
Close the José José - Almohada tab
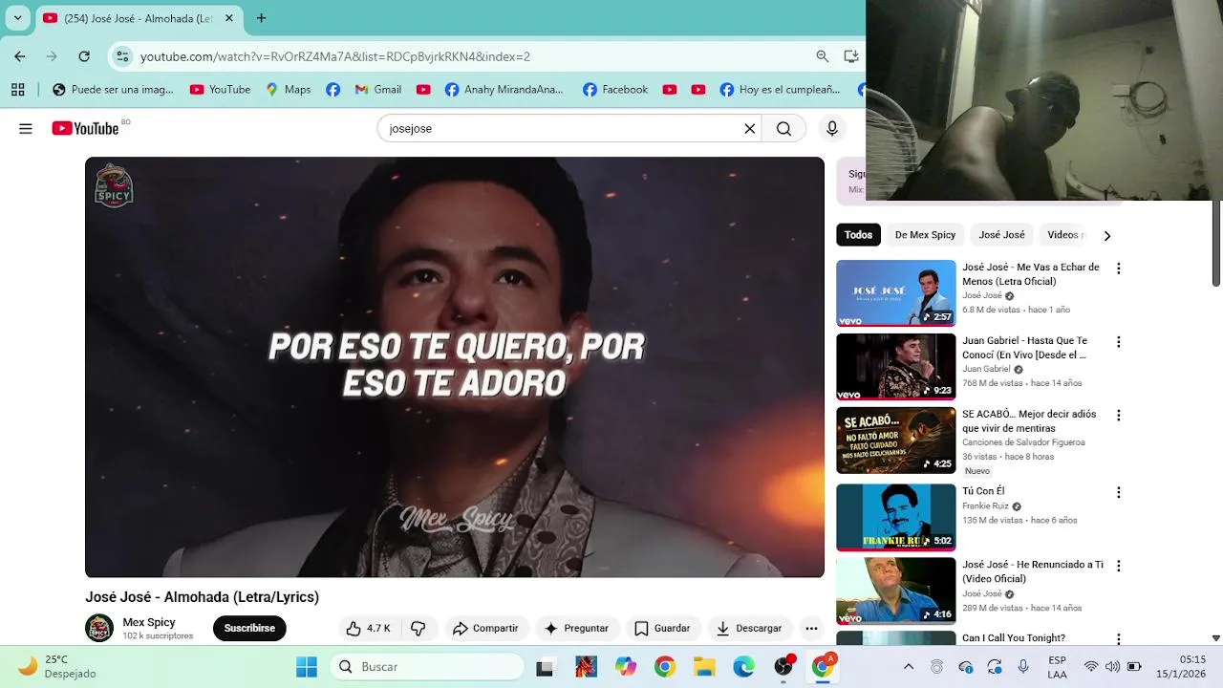click(229, 18)
